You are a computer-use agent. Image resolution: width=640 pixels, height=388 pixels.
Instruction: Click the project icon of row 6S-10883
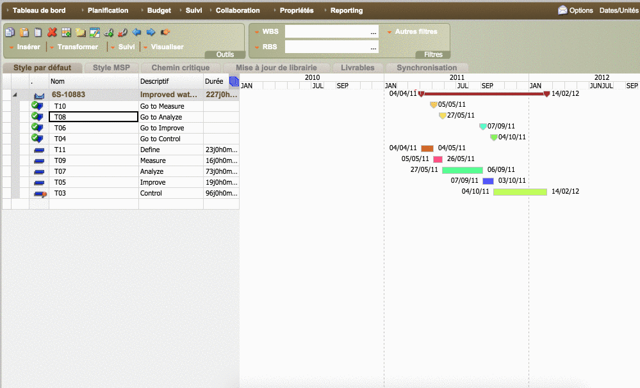[x=39, y=95]
